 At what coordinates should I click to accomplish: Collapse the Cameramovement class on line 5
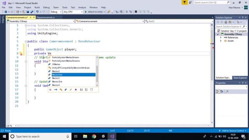[26, 42]
